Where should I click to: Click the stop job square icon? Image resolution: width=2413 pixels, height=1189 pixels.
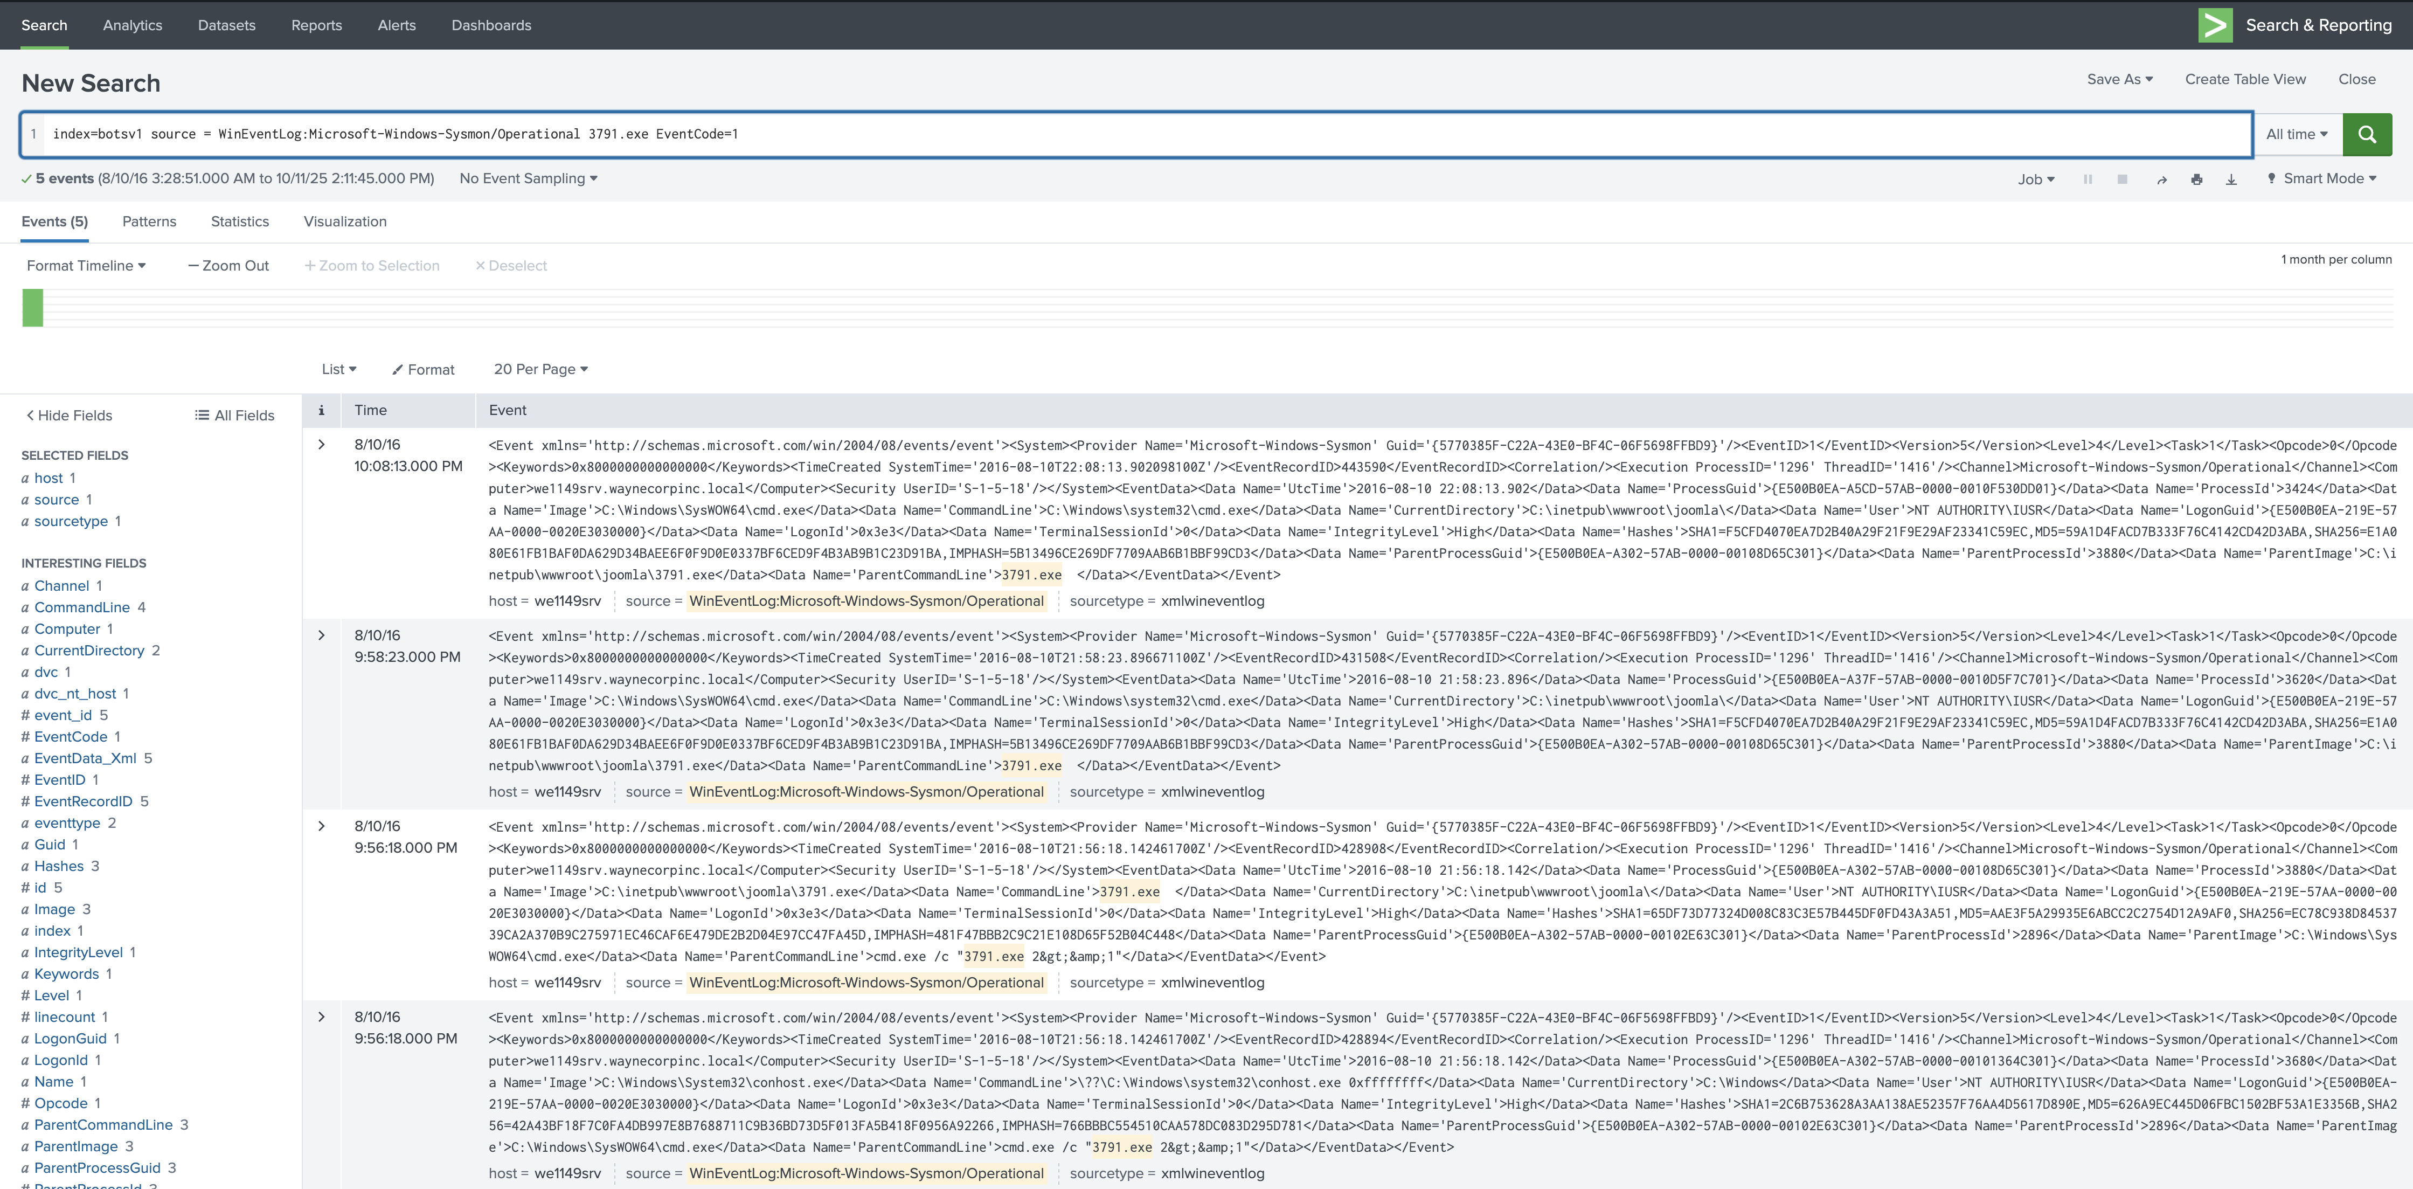coord(2121,179)
